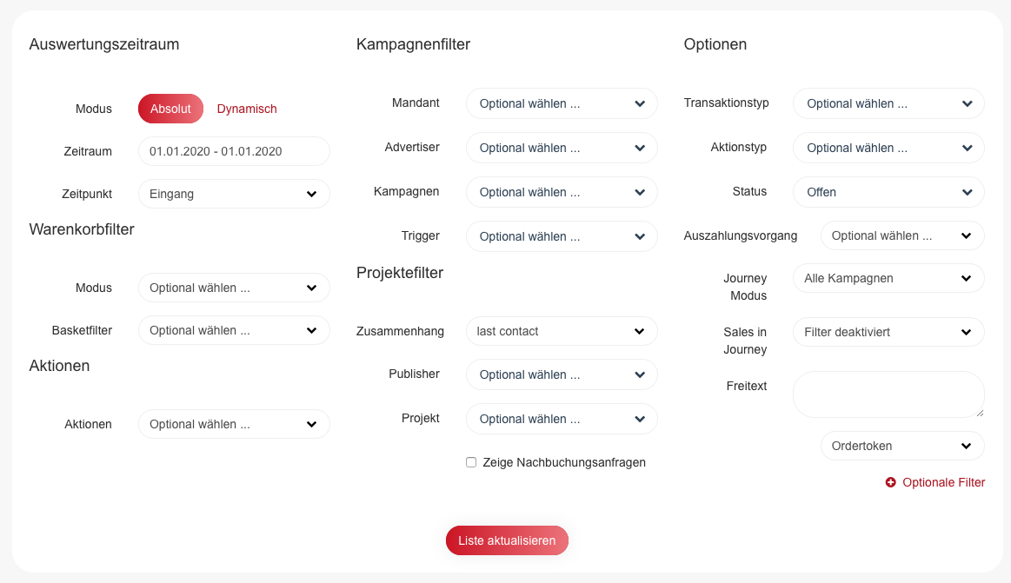Screen dimensions: 1011x583
Task: Click the Optionale Filter link
Action: pos(943,482)
